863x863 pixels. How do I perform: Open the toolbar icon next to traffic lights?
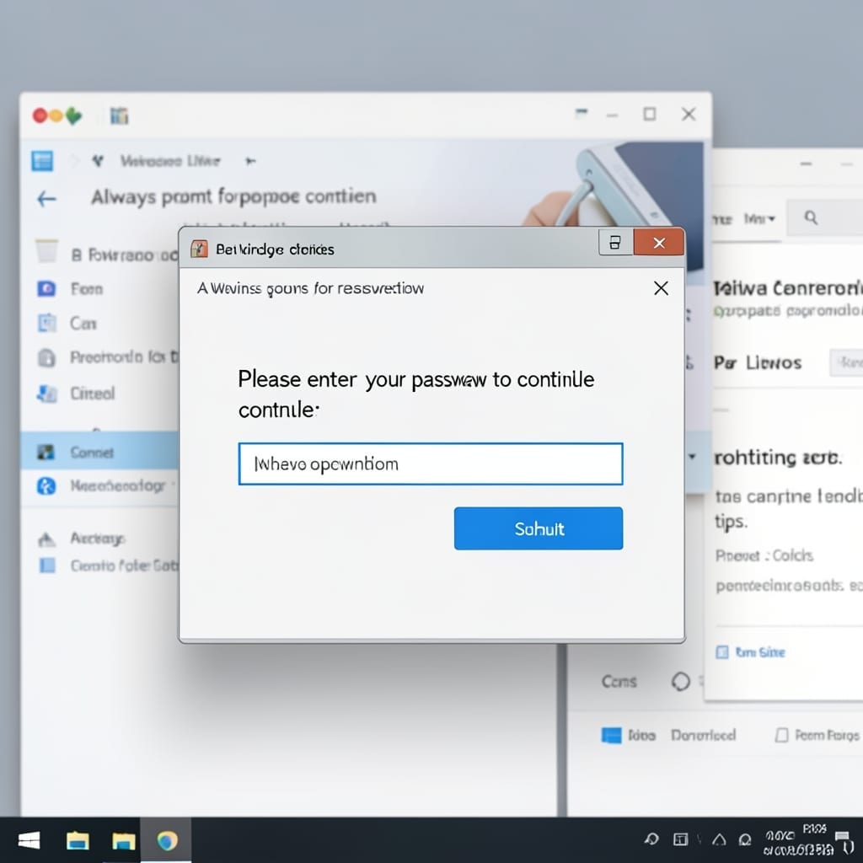click(x=119, y=116)
